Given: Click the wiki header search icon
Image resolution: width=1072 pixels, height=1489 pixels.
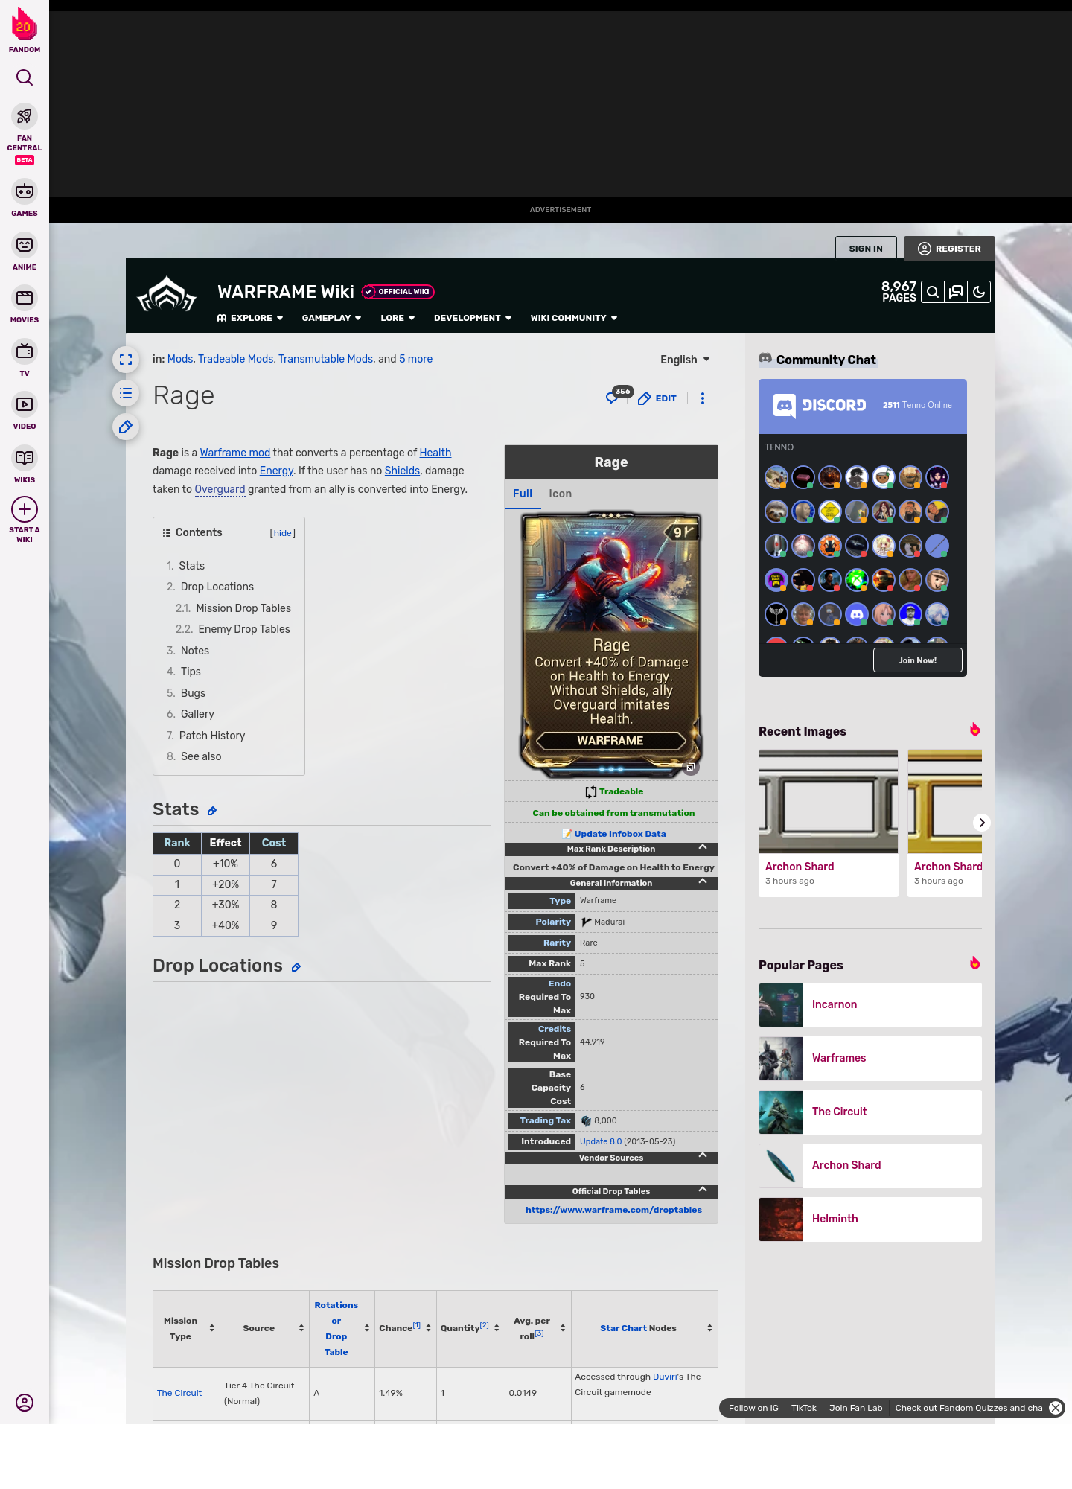Looking at the screenshot, I should (932, 292).
